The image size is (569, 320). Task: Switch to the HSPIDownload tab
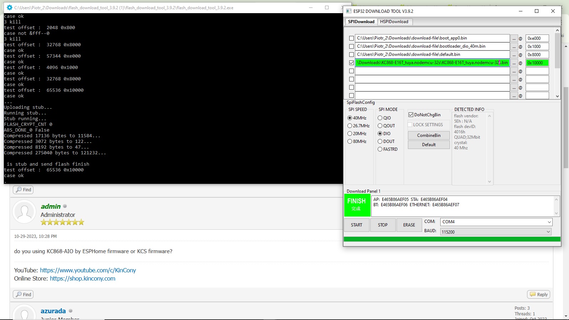point(394,22)
